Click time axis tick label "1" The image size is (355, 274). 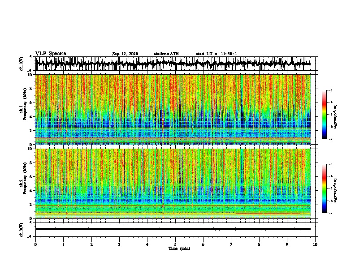tap(63, 244)
